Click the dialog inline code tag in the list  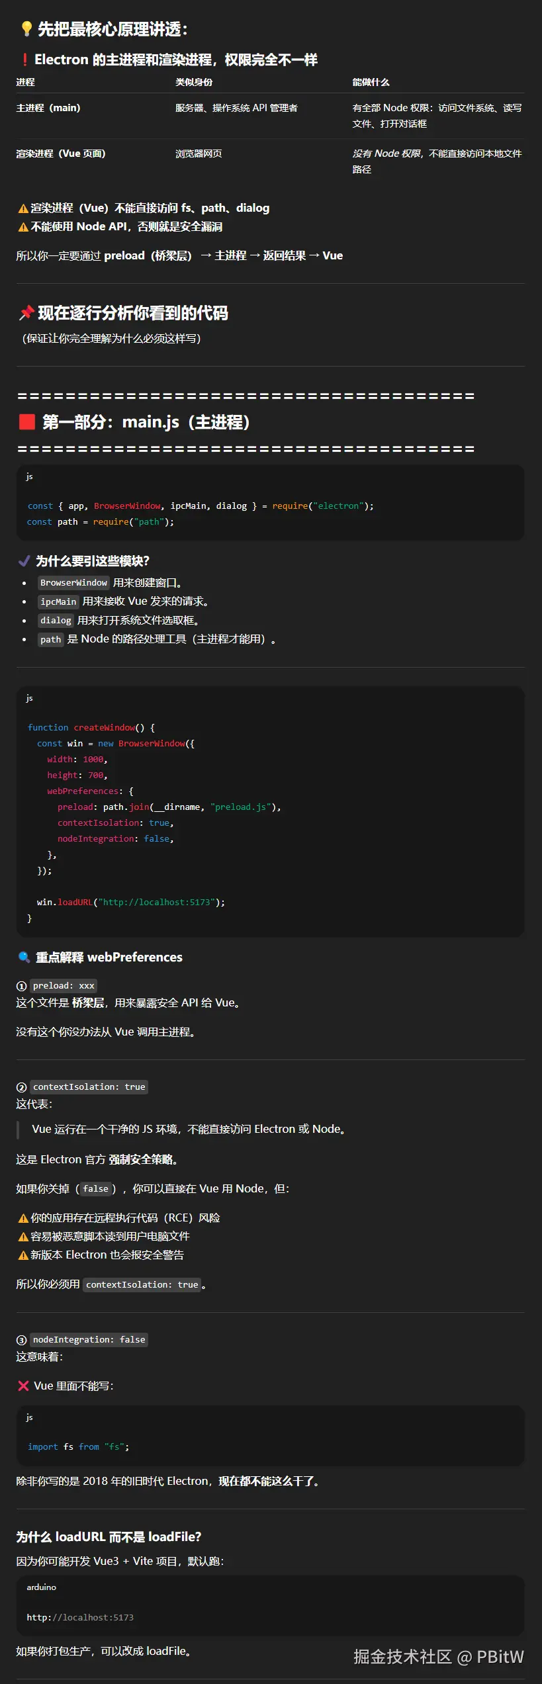(x=56, y=621)
